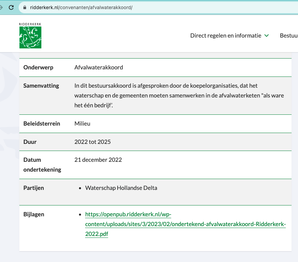Open the hyperlink to the ondertekend-afvalwaterakkoord PDF

pyautogui.click(x=185, y=224)
